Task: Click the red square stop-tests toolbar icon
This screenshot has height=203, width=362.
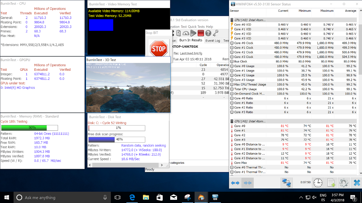Action: coord(201,33)
